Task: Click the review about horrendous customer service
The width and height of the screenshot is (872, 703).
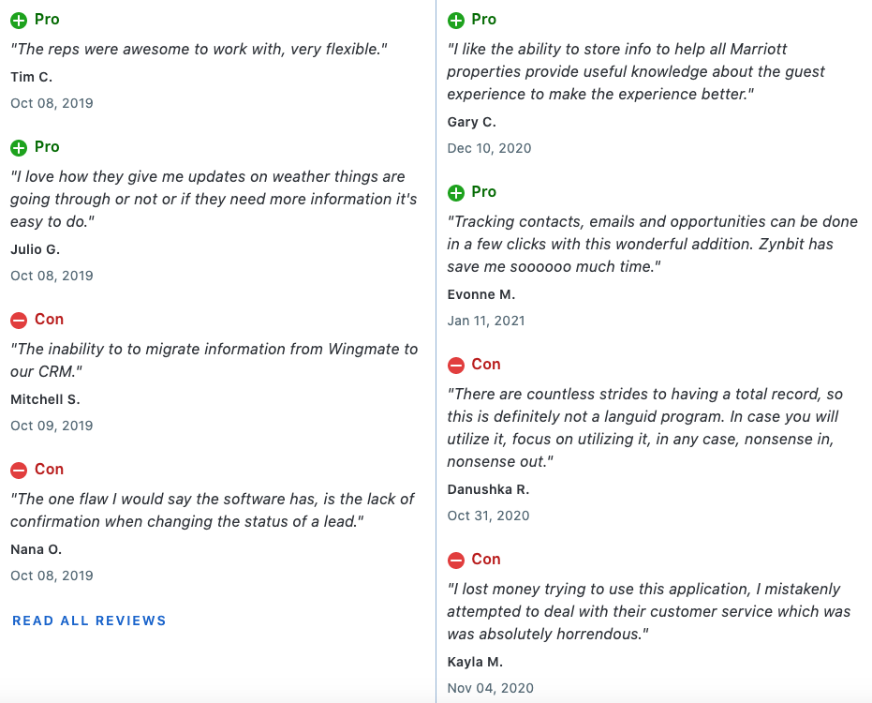Action: click(x=649, y=611)
